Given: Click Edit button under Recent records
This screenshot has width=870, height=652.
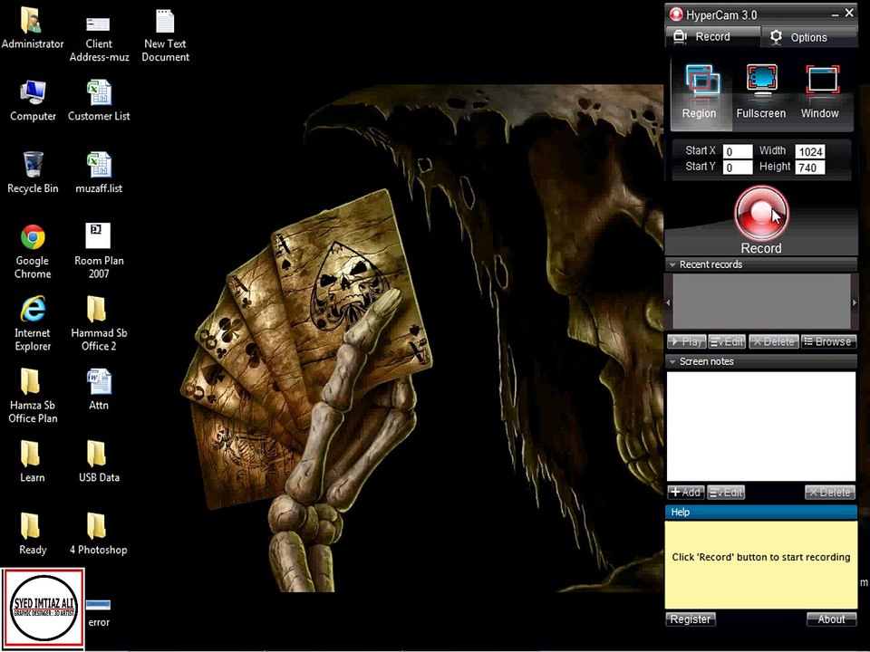Looking at the screenshot, I should (727, 341).
